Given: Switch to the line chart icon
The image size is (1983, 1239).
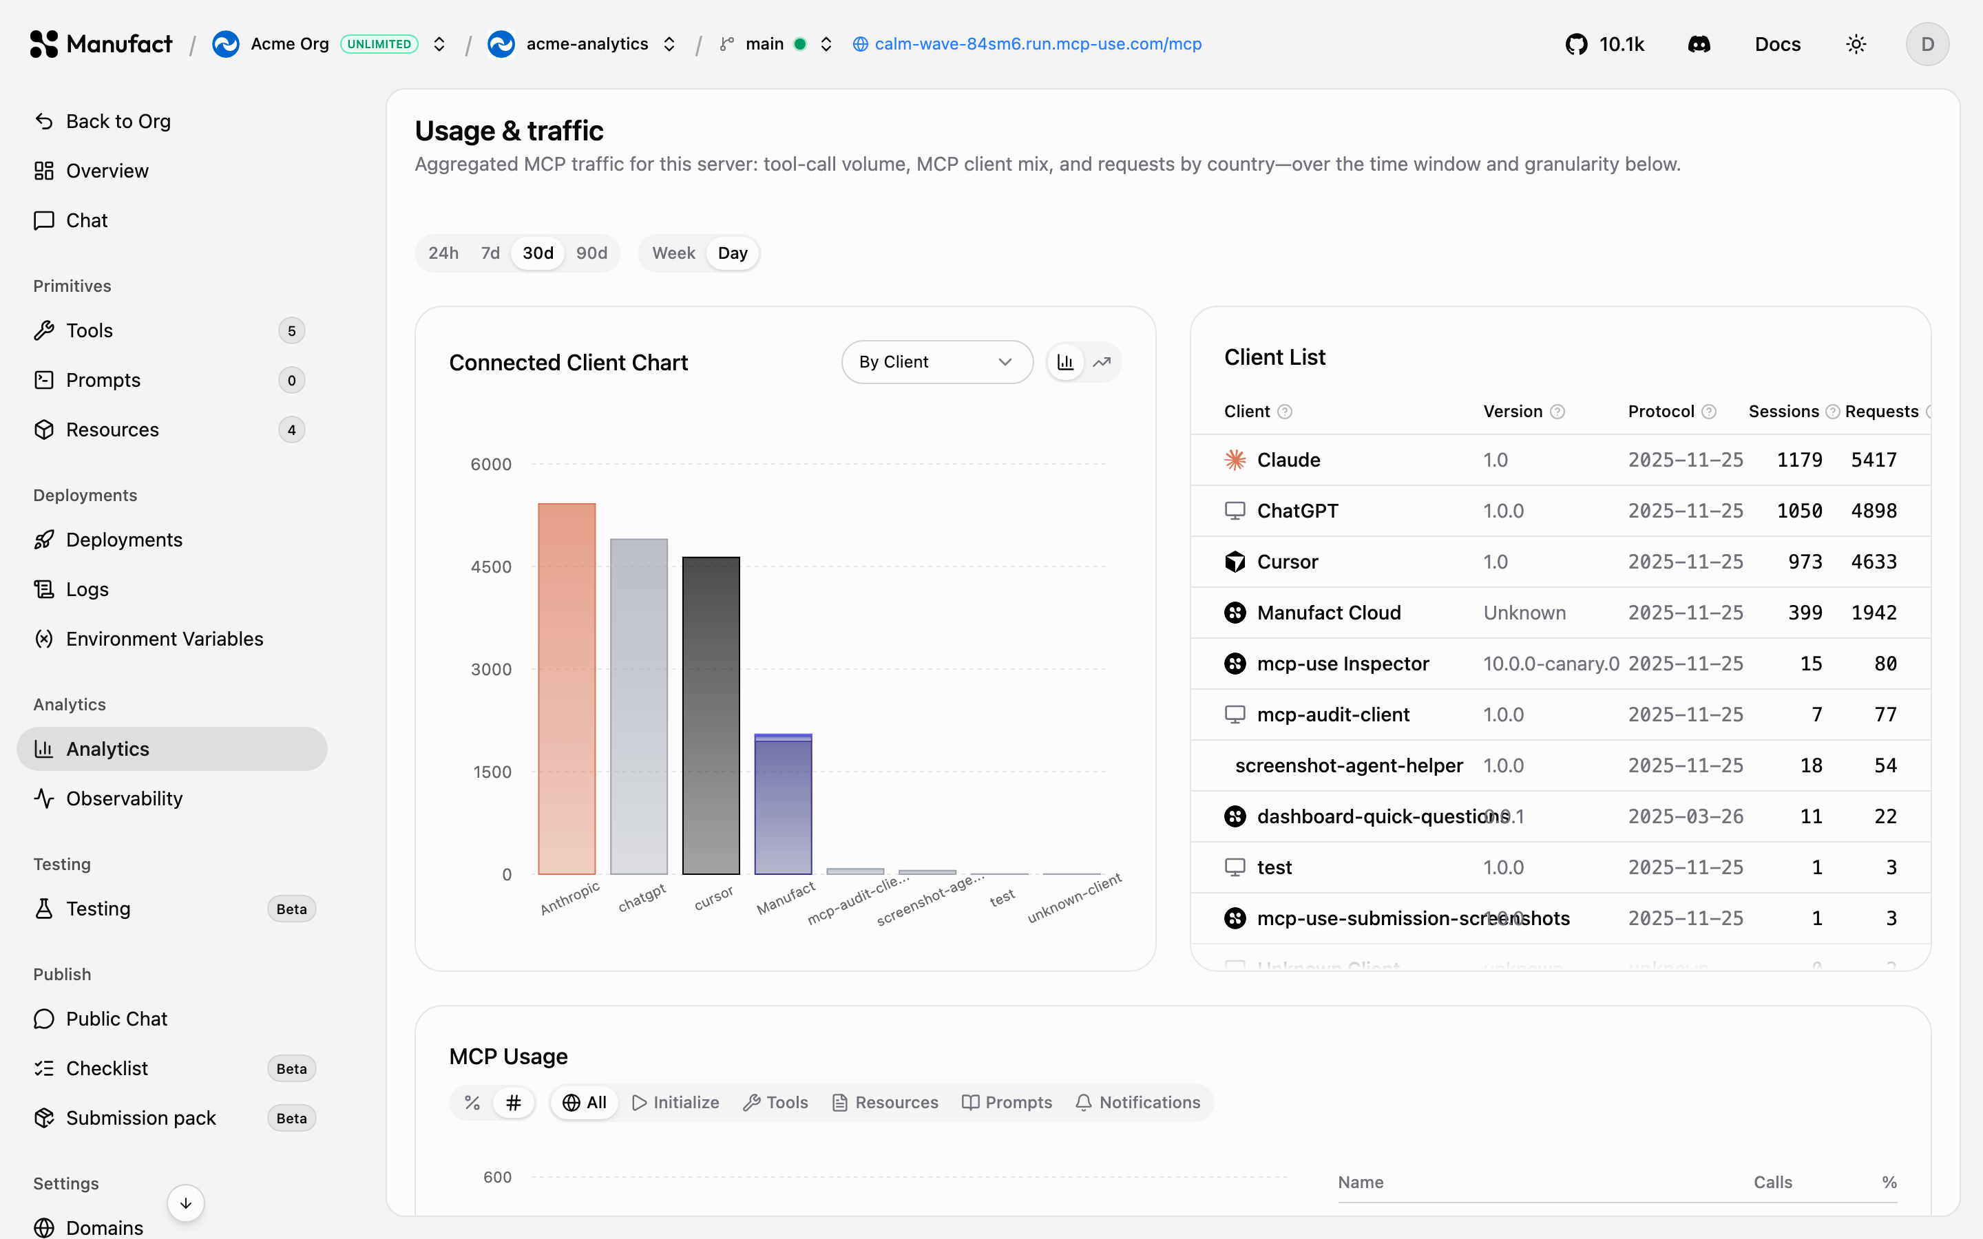Looking at the screenshot, I should (x=1102, y=362).
